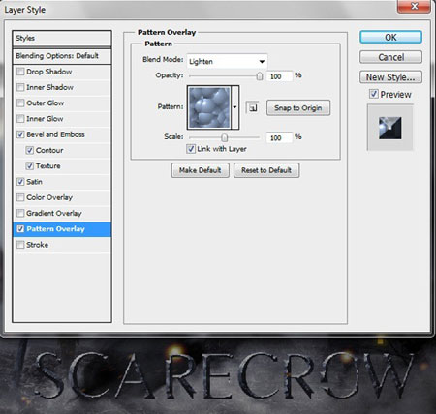This screenshot has height=414, width=436.
Task: Enable the Inner Glow checkbox
Action: click(20, 119)
